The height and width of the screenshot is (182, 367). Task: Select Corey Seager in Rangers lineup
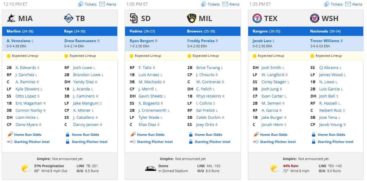click(x=274, y=82)
